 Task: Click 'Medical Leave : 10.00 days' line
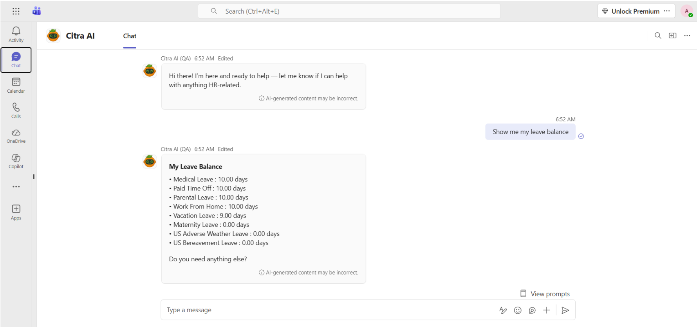210,179
